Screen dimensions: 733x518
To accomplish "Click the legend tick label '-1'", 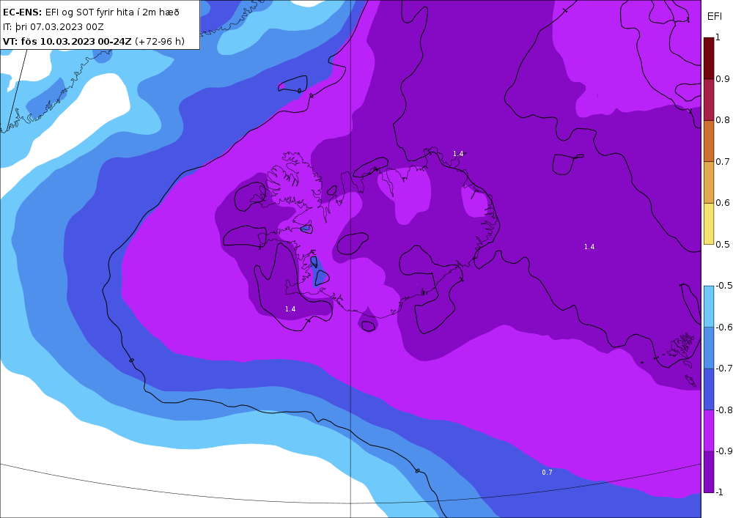I will [x=720, y=492].
